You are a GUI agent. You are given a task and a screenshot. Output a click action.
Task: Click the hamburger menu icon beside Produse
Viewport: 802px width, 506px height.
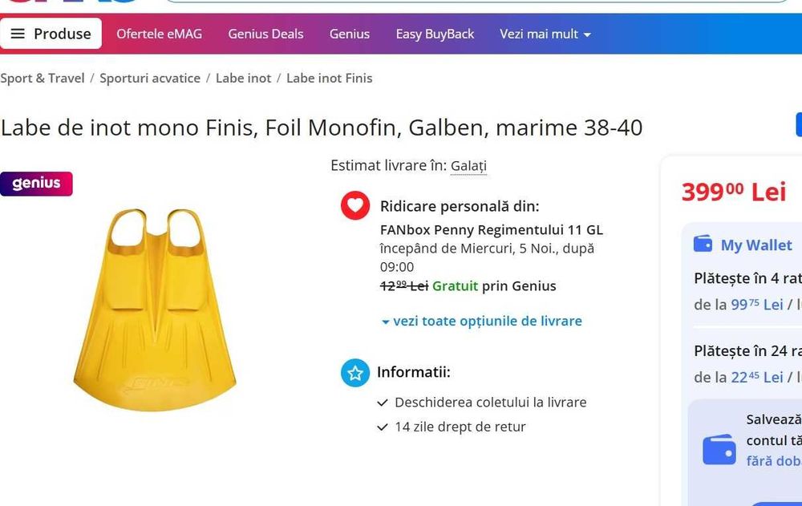click(x=18, y=34)
